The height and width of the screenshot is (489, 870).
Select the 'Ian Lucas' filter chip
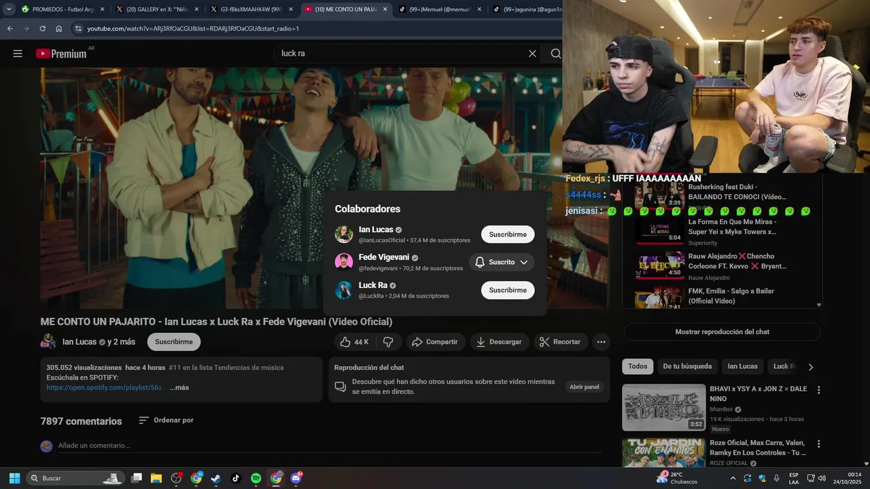click(x=742, y=367)
